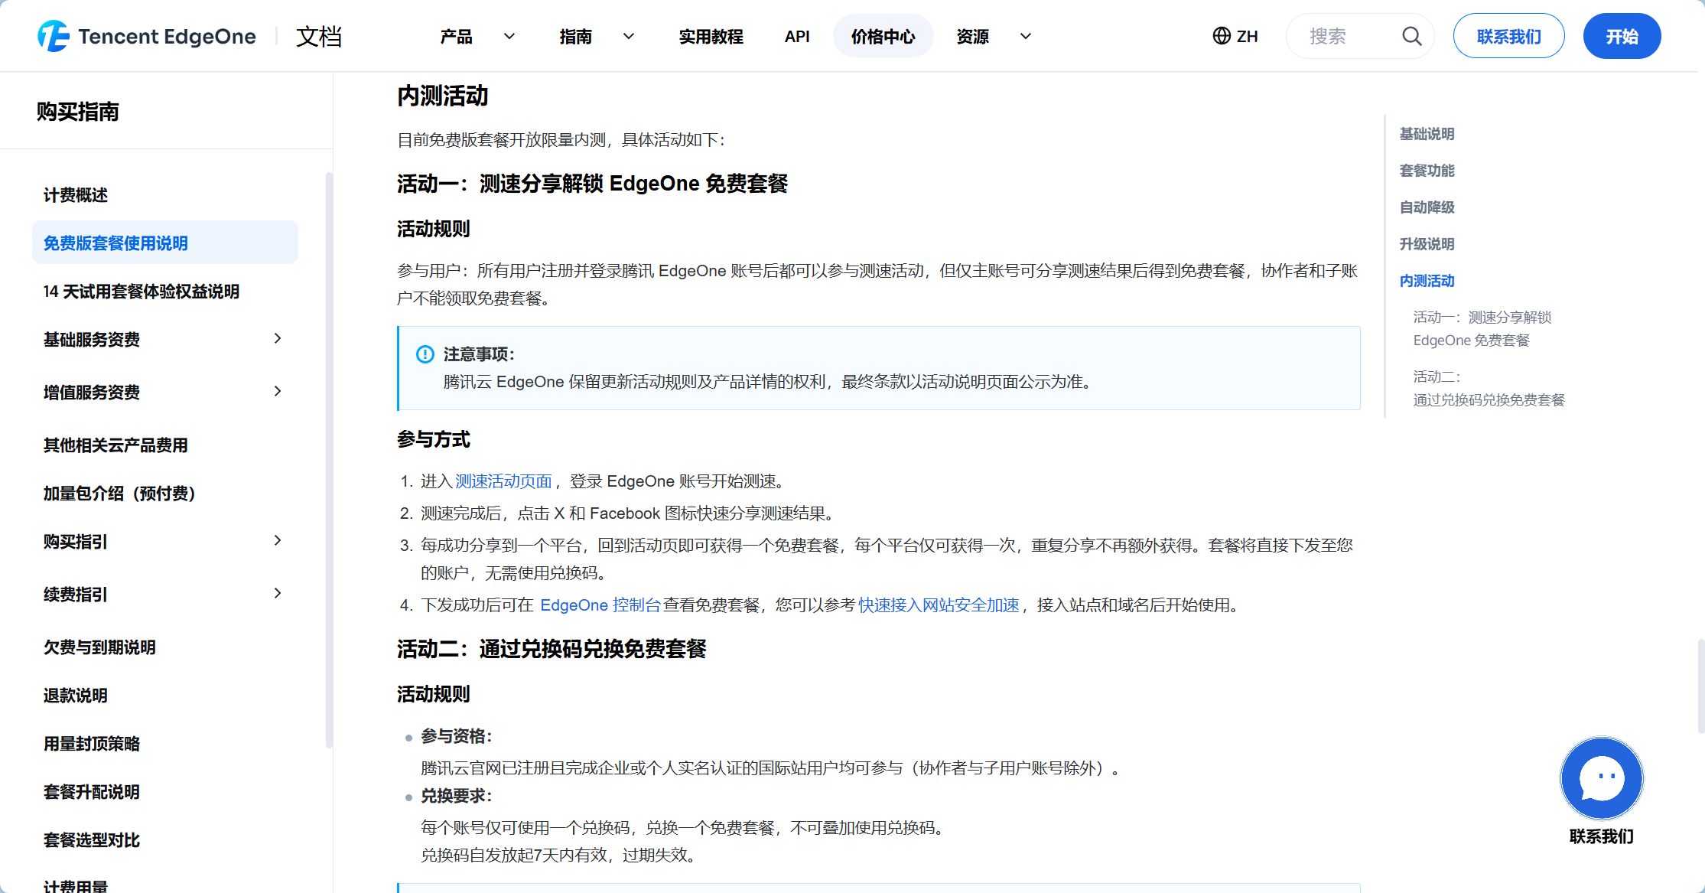Jump to 自动降级 in page outline
1705x893 pixels.
click(x=1427, y=207)
